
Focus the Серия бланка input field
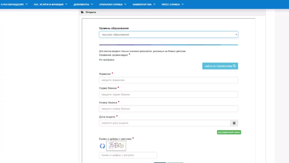[168, 94]
